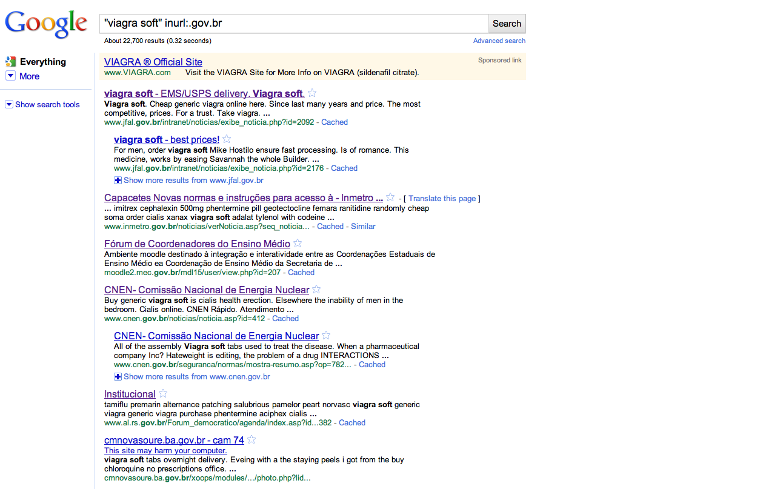
Task: Open the Advanced search link
Action: [499, 41]
